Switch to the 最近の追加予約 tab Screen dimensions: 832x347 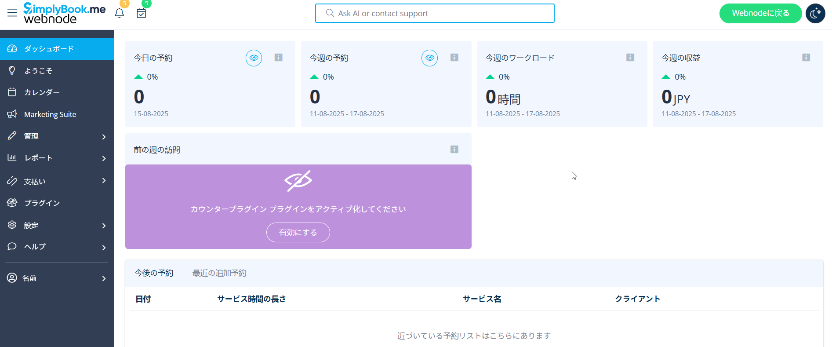tap(219, 273)
